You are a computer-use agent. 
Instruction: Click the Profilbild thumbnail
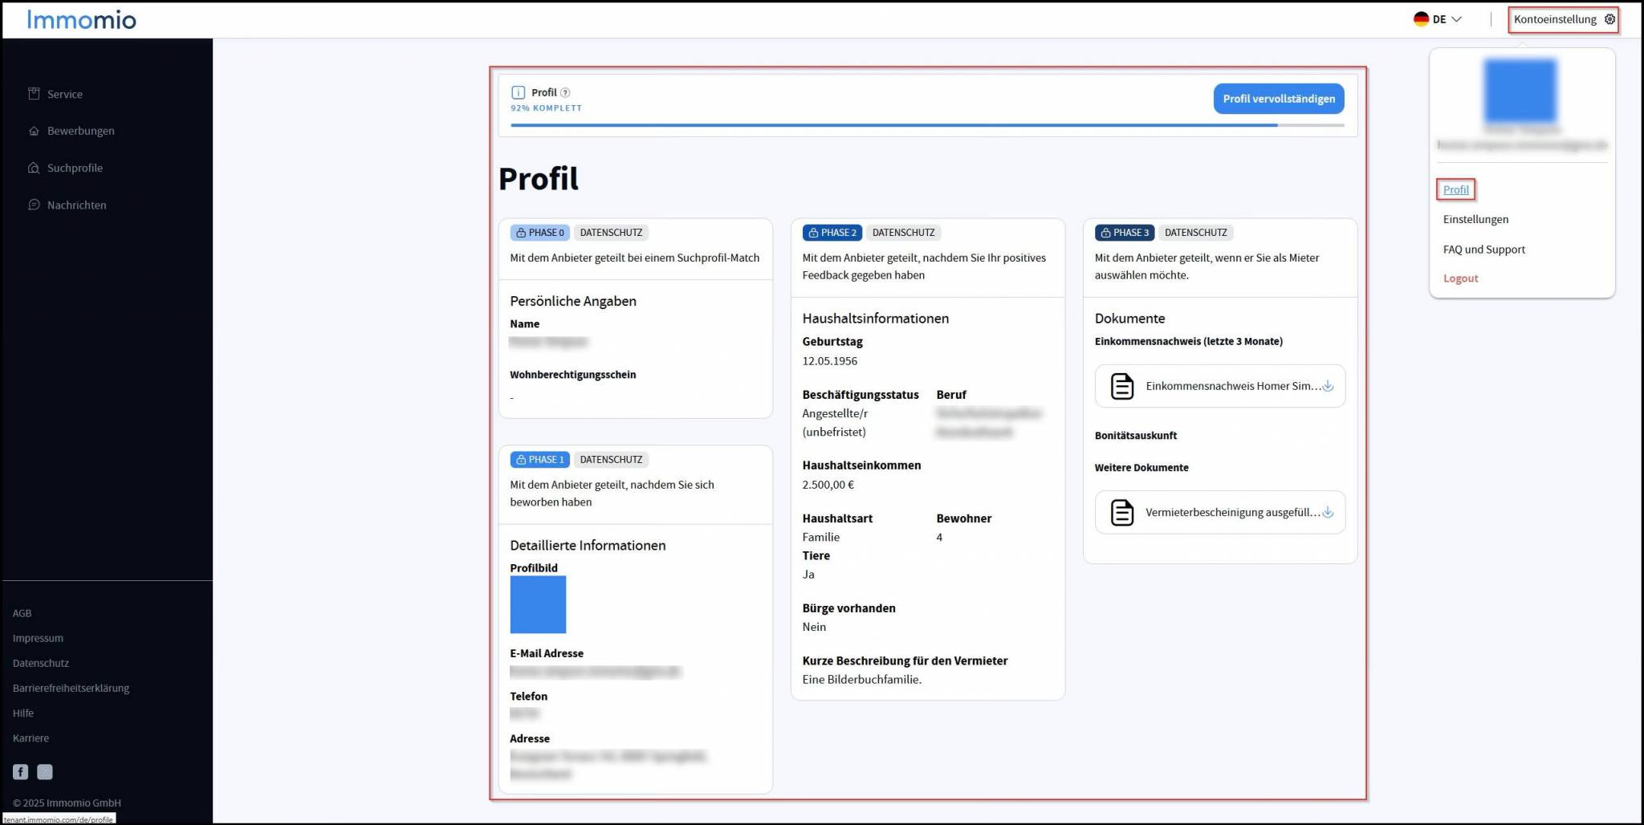point(538,605)
